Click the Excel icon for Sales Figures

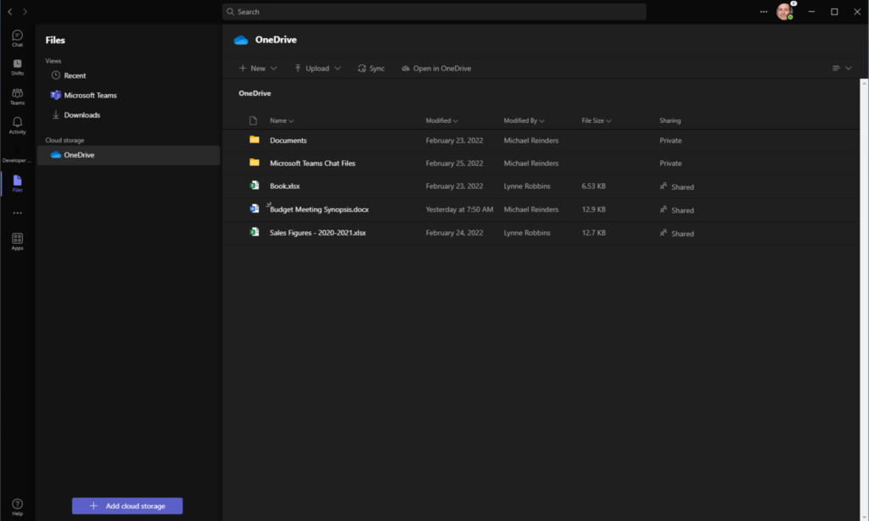255,232
